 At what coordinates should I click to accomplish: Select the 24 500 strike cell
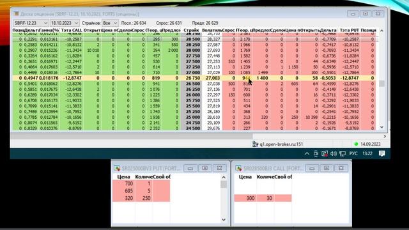point(191,128)
